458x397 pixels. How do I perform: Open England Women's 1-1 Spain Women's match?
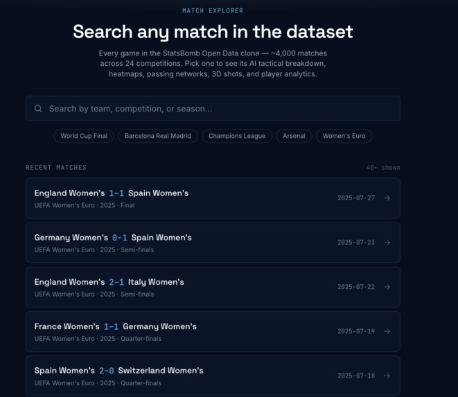[213, 198]
